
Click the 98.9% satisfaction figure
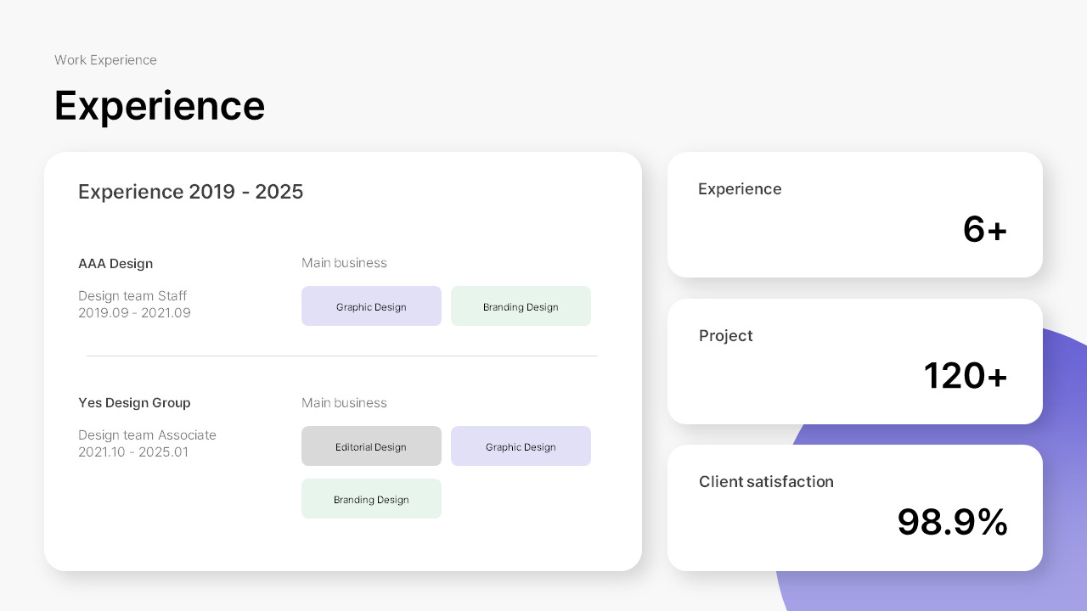coord(953,523)
